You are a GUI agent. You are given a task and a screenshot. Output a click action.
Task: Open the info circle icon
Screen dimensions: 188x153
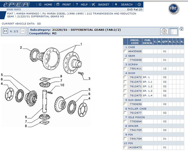(139, 4)
